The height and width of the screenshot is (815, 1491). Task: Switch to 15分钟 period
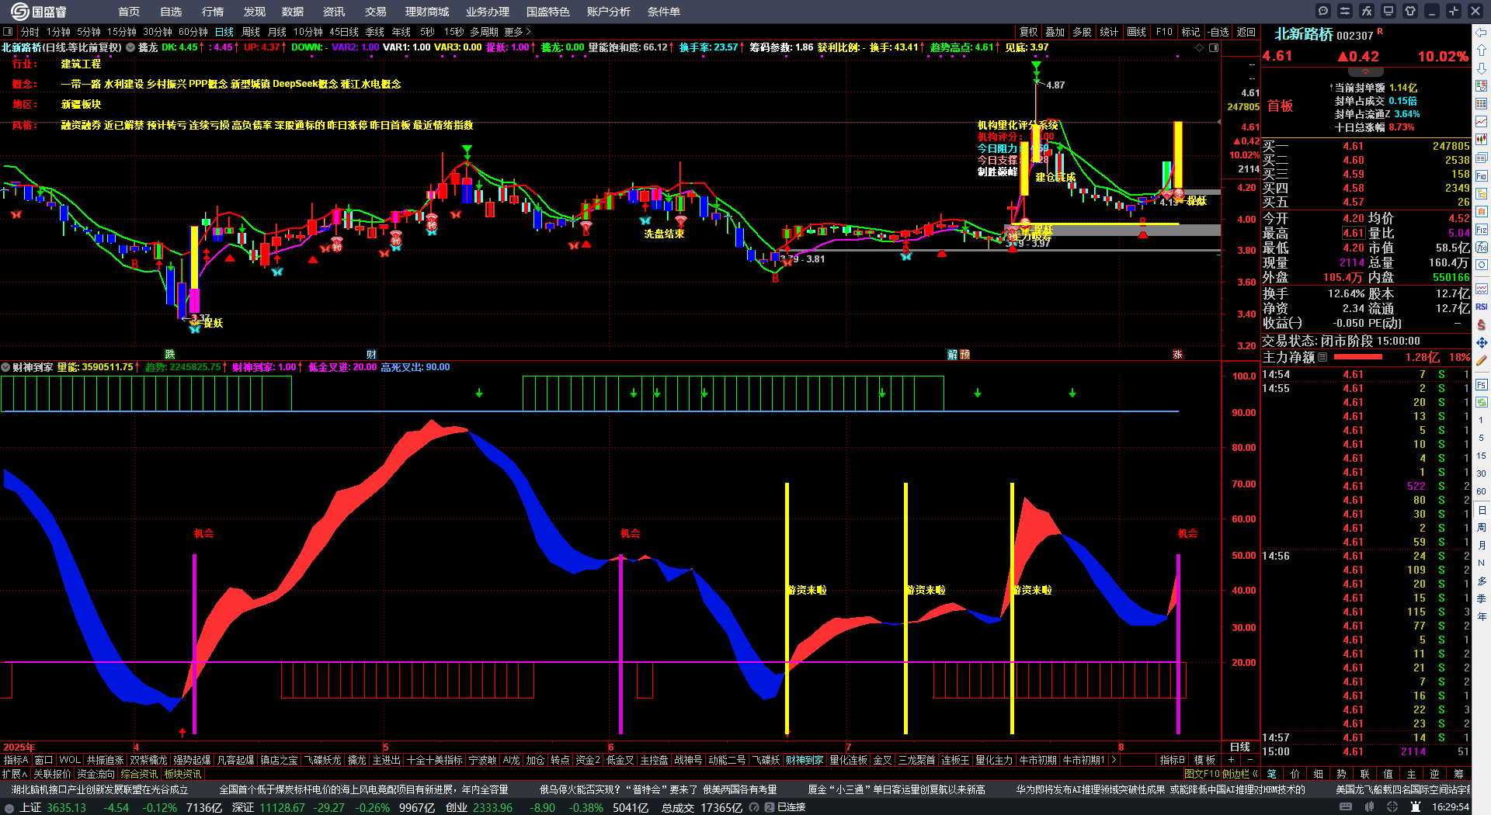[122, 32]
